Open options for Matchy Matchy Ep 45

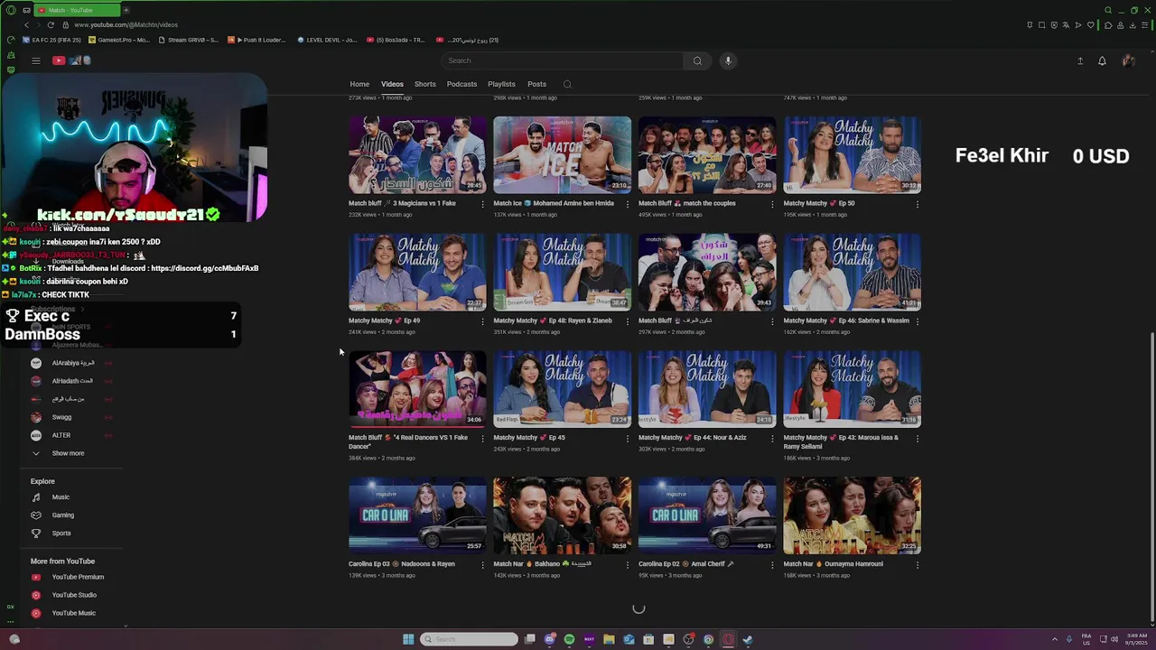click(x=627, y=439)
